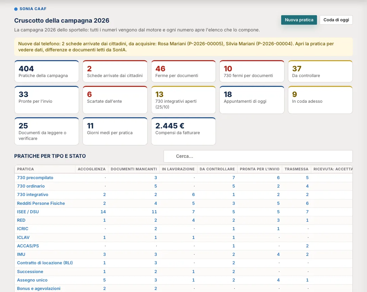The height and width of the screenshot is (292, 367).
Task: Open the IMU practice type link
Action: click(21, 254)
